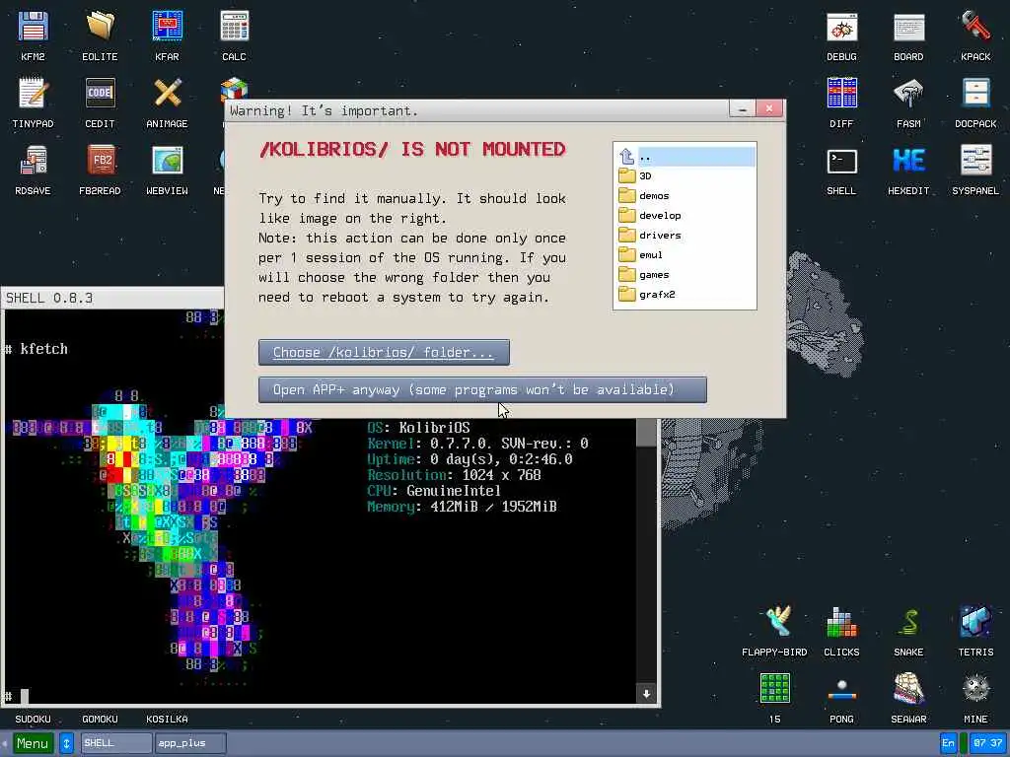Open the HEXEDIT desktop icon
The height and width of the screenshot is (757, 1010).
[x=908, y=161]
